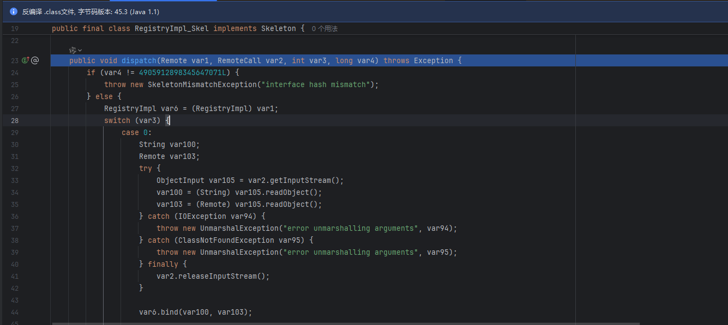Click the implements-method gutter icon on line 23

(25, 60)
